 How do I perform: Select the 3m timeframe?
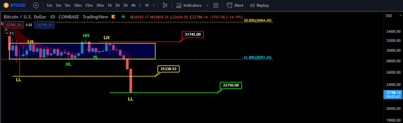coord(58,5)
